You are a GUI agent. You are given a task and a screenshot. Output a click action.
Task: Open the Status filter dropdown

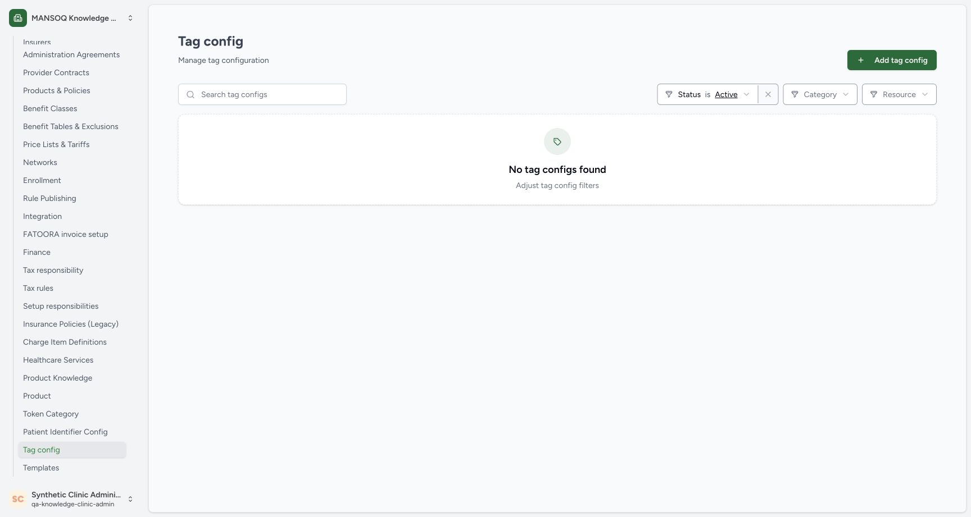pyautogui.click(x=707, y=94)
